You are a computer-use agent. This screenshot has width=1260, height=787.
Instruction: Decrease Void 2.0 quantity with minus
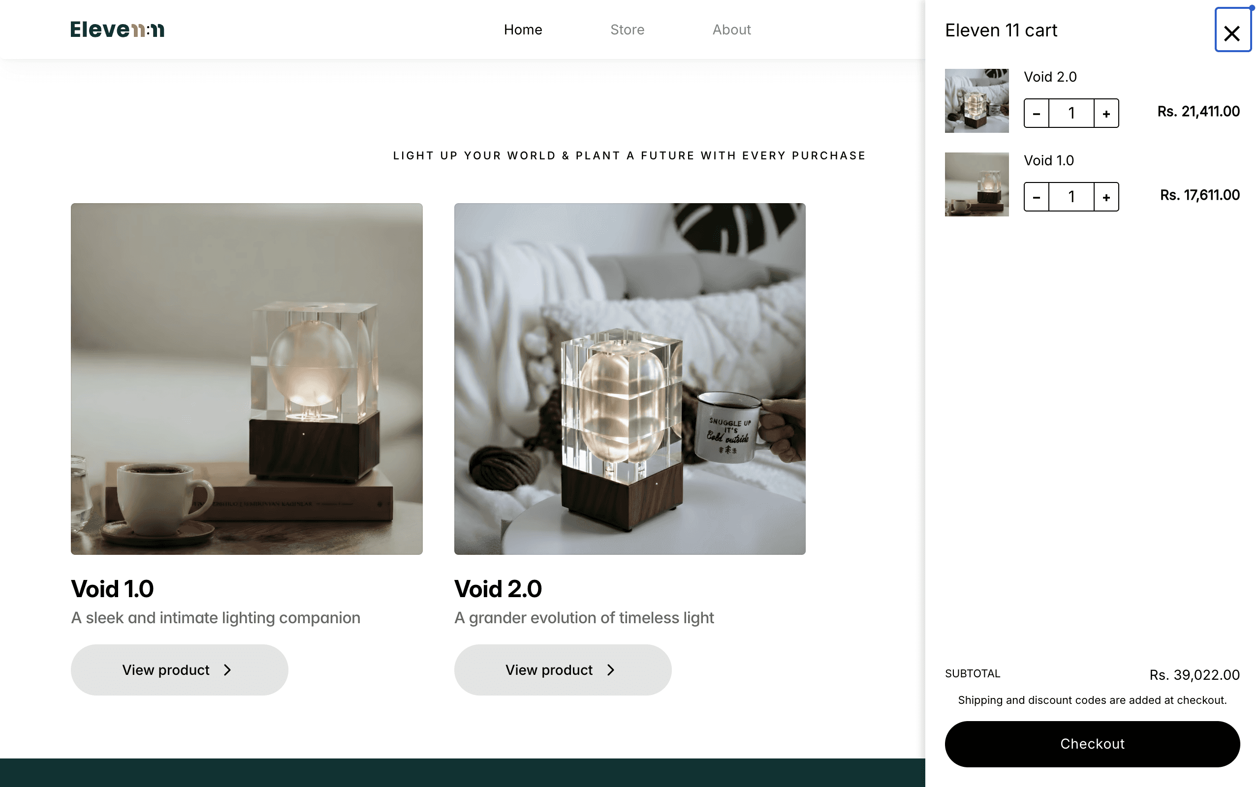pos(1037,113)
